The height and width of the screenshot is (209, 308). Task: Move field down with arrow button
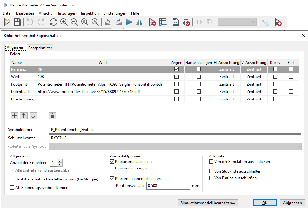tap(33, 116)
